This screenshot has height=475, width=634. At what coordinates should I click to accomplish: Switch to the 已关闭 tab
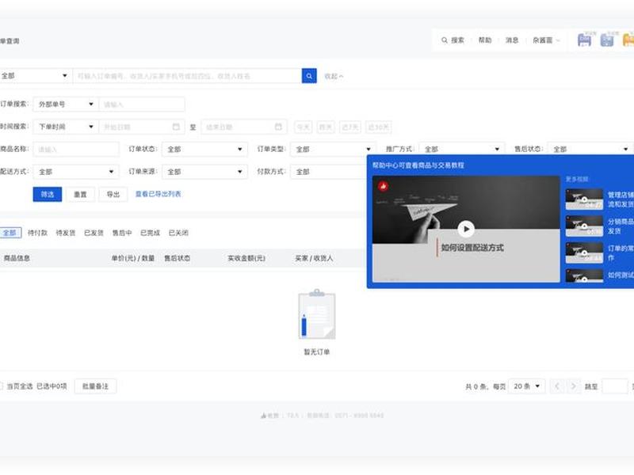(178, 233)
